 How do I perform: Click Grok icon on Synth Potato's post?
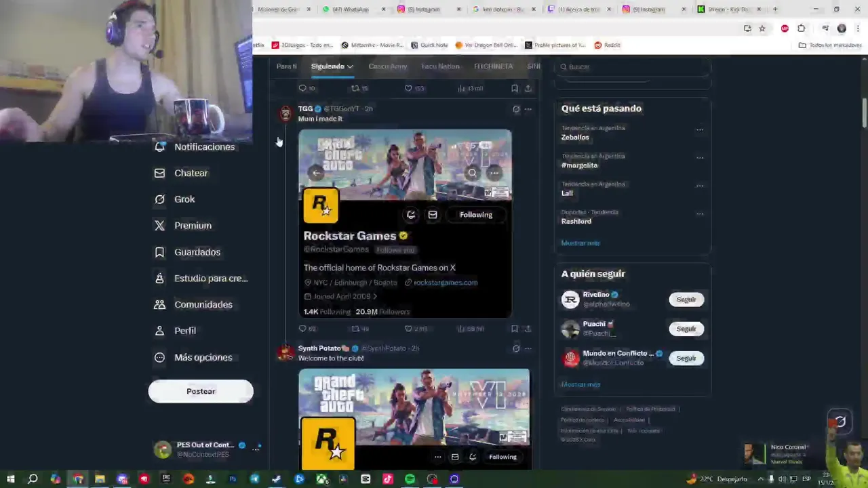pyautogui.click(x=516, y=348)
